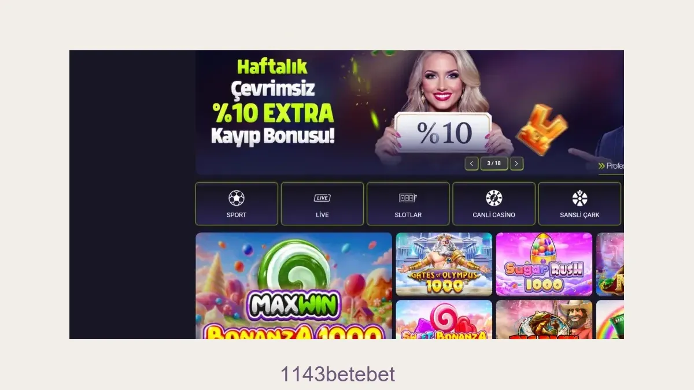Open Sugar Rush 1000 game thumbnail
Image resolution: width=694 pixels, height=390 pixels.
(x=544, y=264)
